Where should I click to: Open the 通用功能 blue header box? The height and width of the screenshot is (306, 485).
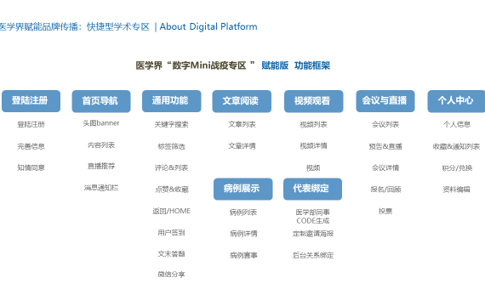[x=171, y=101]
